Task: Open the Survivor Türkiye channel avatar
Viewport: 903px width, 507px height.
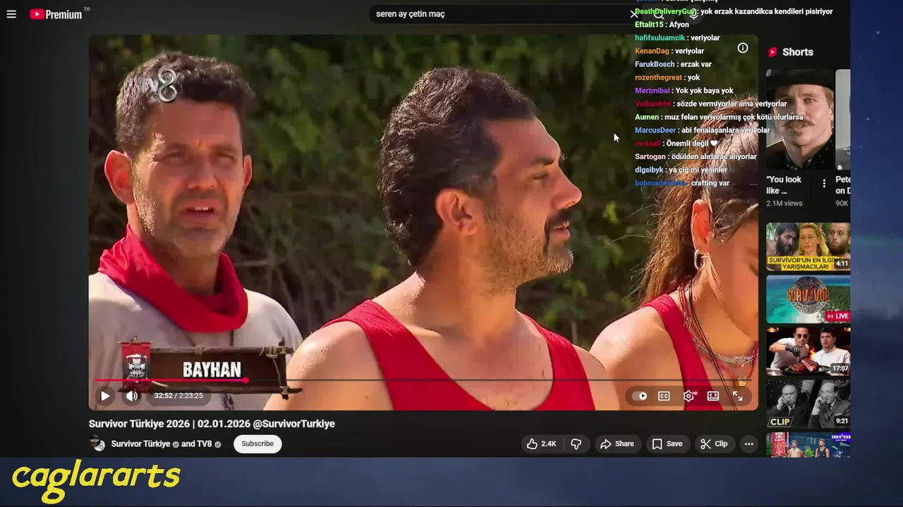Action: point(97,444)
